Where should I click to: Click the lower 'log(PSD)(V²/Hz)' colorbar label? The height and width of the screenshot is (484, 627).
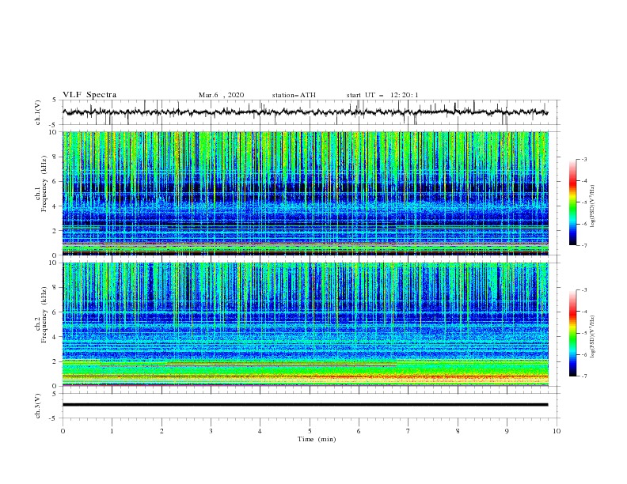[593, 337]
